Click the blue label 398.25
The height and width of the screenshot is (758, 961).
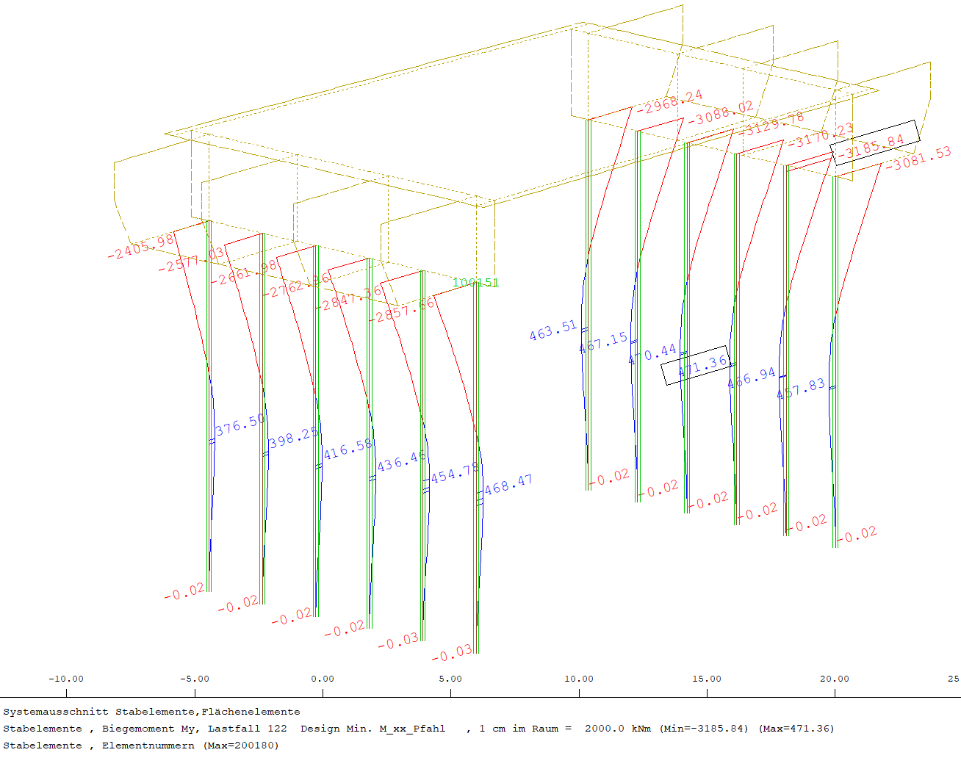(x=294, y=437)
